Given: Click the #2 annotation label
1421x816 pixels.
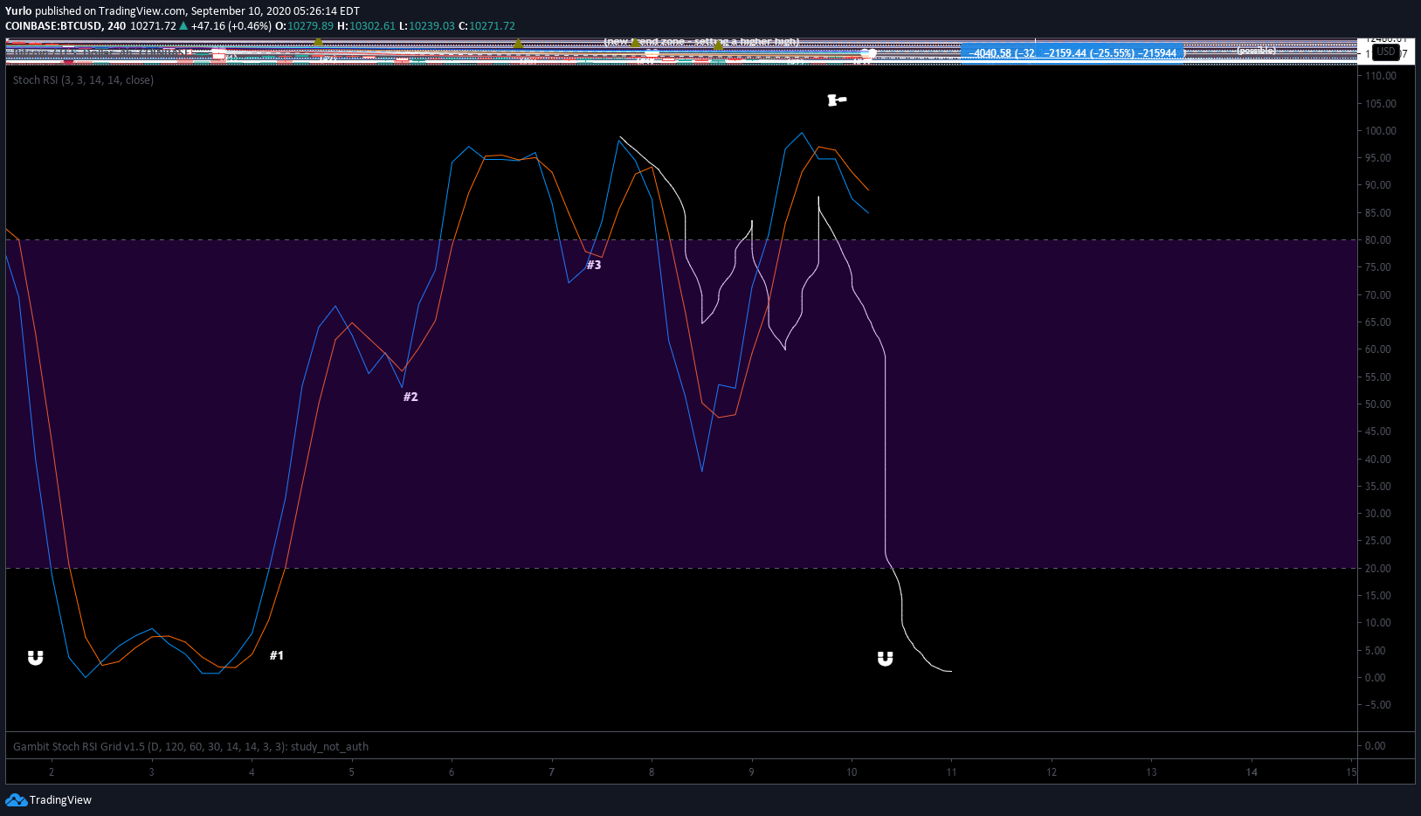Looking at the screenshot, I should pos(410,397).
